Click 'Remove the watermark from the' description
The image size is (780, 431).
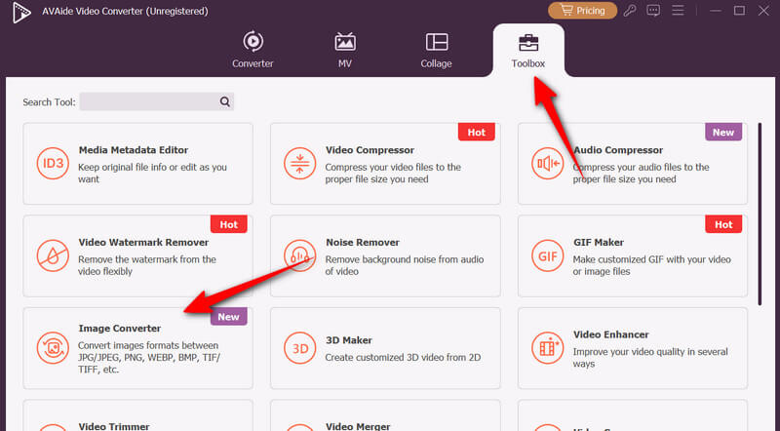[147, 265]
